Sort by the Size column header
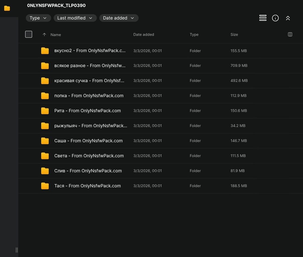Viewport: 303px width, 257px height. 234,35
